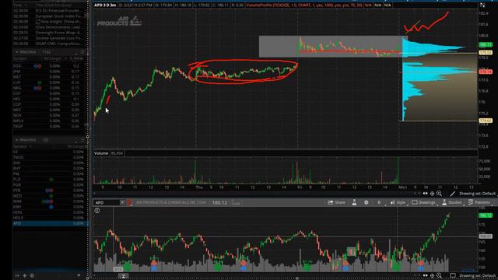Select the highlighted APD watchlist row
This screenshot has width=498, height=280.
49,223
